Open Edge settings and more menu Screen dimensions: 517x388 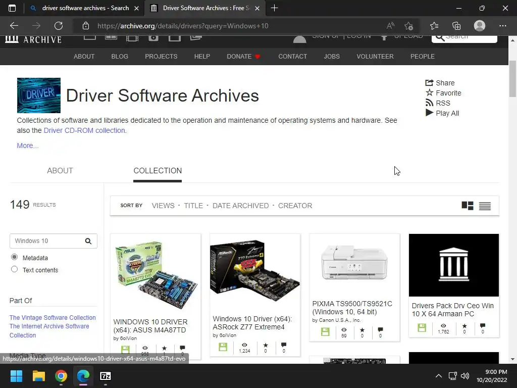502,26
